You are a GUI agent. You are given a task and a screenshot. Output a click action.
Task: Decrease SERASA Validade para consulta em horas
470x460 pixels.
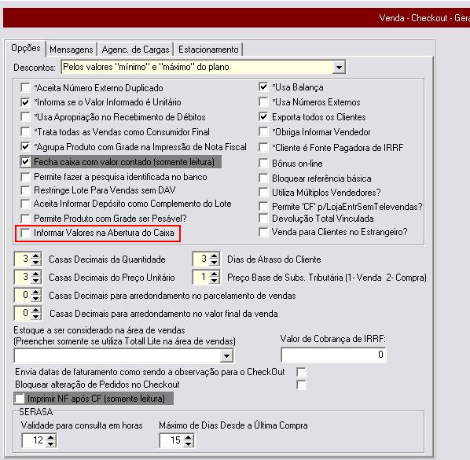[50, 443]
